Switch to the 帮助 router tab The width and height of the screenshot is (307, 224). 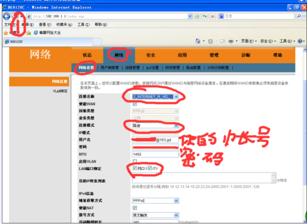(x=278, y=55)
